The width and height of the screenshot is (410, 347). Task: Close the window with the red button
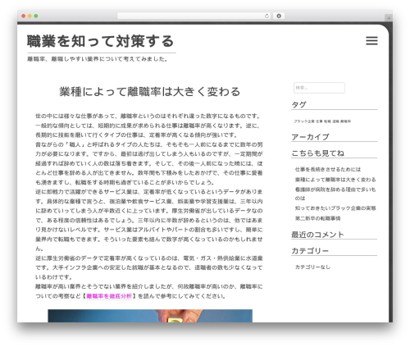24,16
